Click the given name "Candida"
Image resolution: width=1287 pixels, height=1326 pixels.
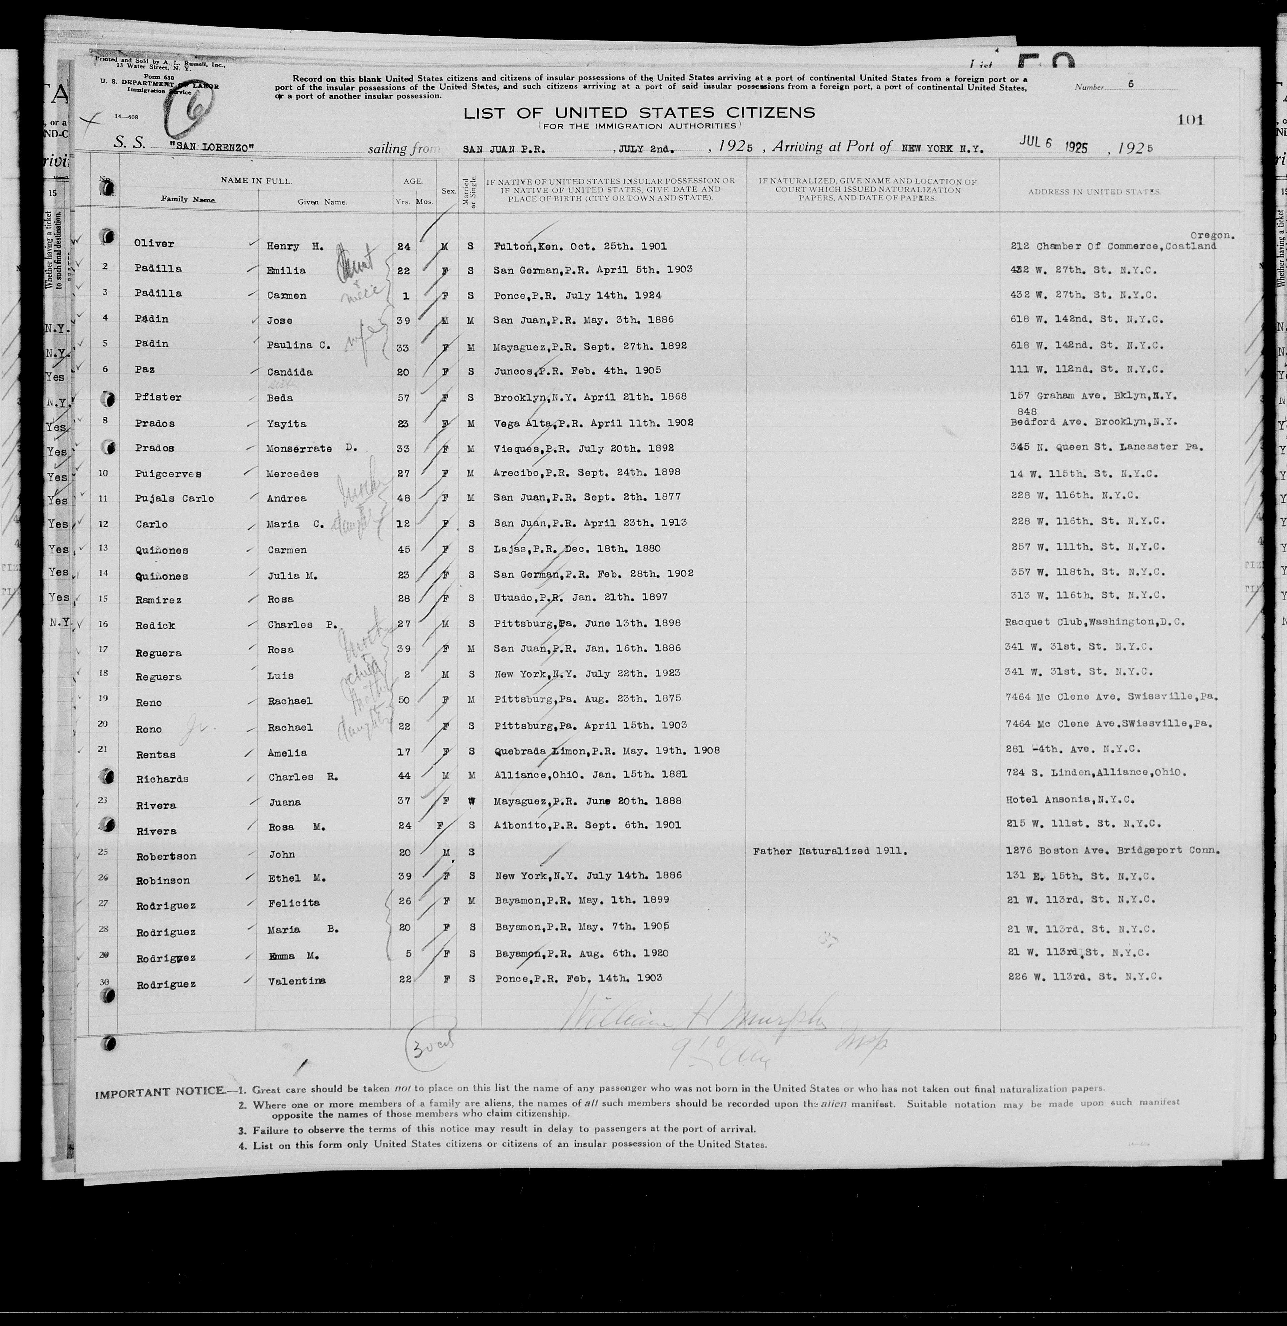[290, 372]
